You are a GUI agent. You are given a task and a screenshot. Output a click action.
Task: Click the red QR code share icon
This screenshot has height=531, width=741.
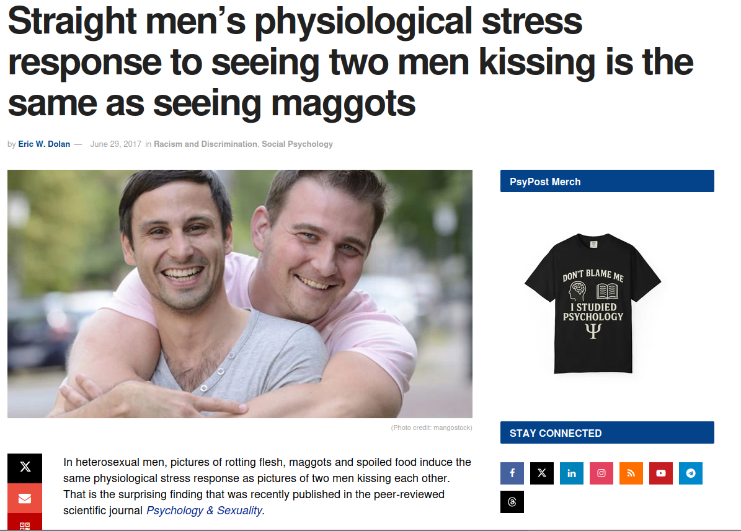(25, 522)
